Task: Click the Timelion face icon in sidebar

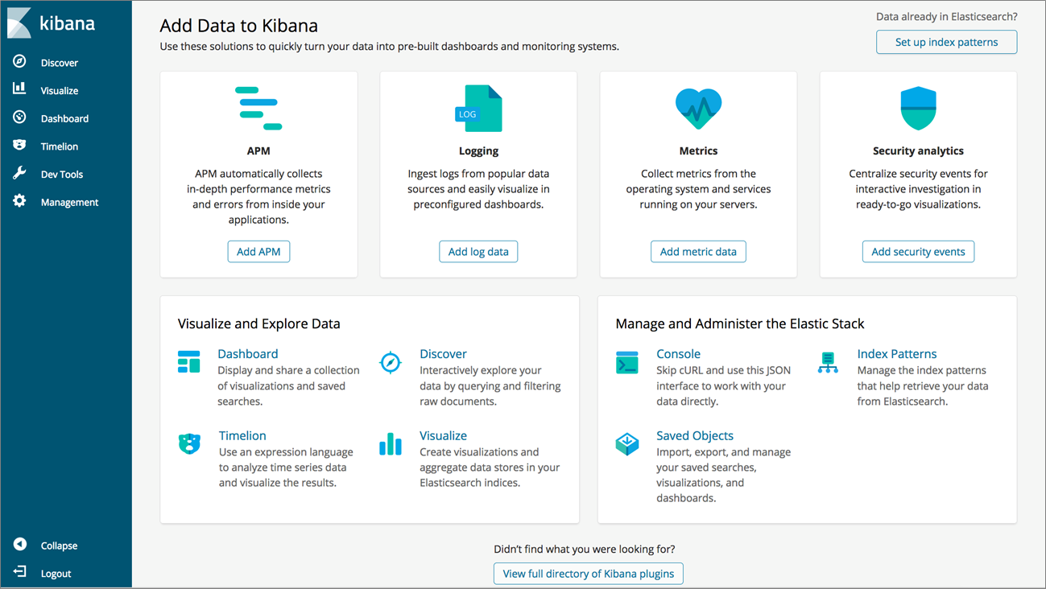Action: (x=19, y=146)
